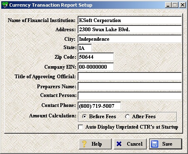Click the Contact Phone number field
This screenshot has width=188, height=154.
click(99, 106)
